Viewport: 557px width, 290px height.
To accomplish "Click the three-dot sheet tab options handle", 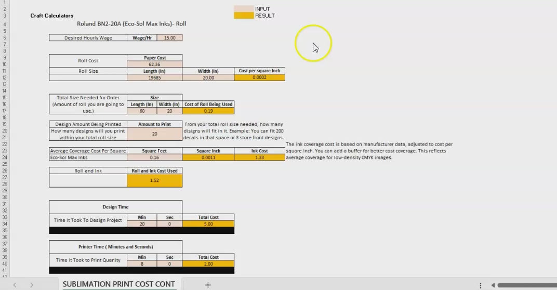I will click(x=480, y=285).
